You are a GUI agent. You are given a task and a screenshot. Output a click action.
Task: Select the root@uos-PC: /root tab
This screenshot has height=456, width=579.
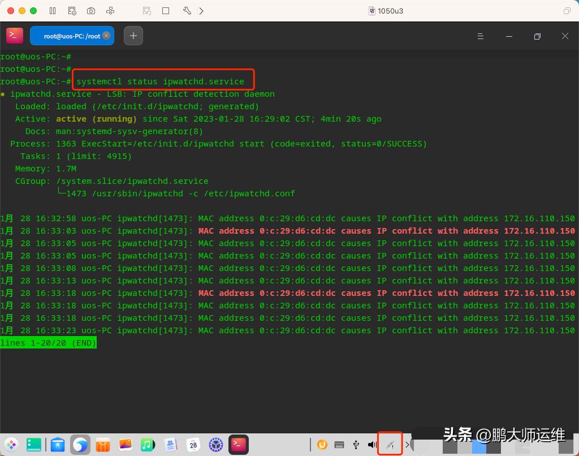(68, 36)
